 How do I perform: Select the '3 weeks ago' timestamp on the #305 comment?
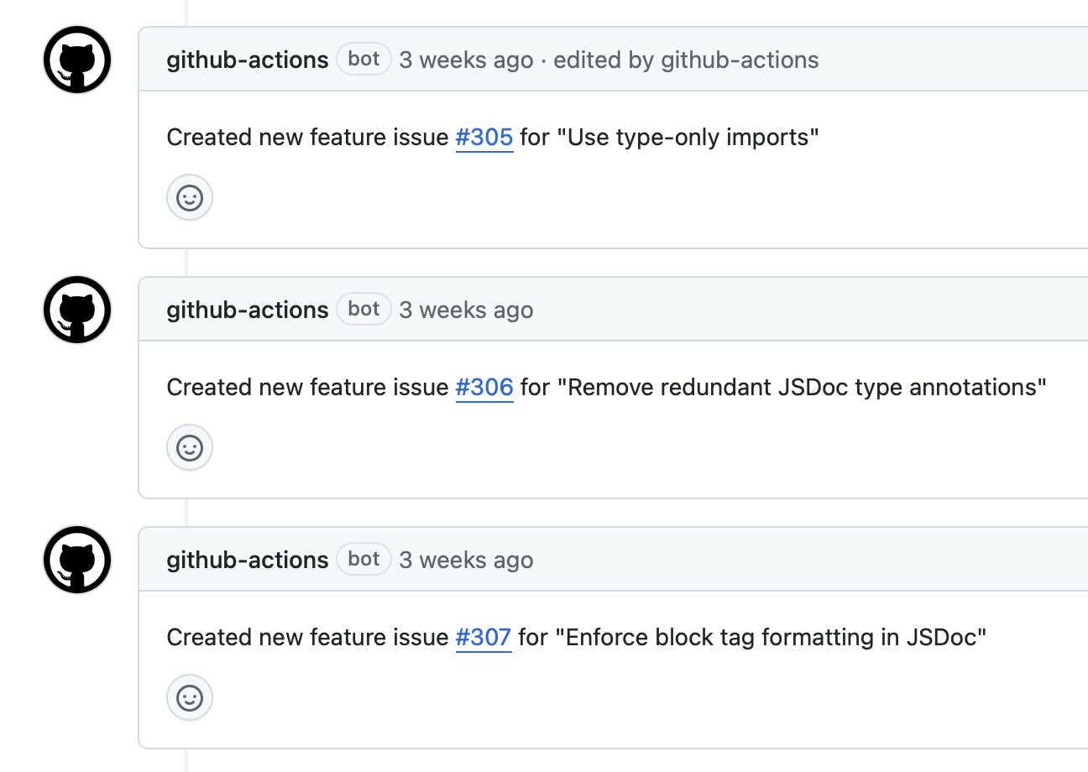pyautogui.click(x=466, y=60)
